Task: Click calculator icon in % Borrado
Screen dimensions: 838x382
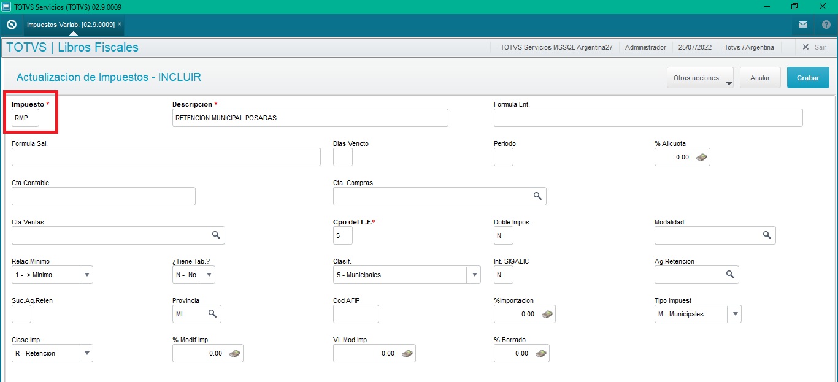Action: pyautogui.click(x=540, y=353)
